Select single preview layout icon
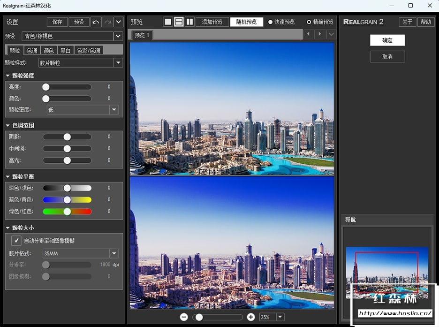439x327 pixels. 168,22
